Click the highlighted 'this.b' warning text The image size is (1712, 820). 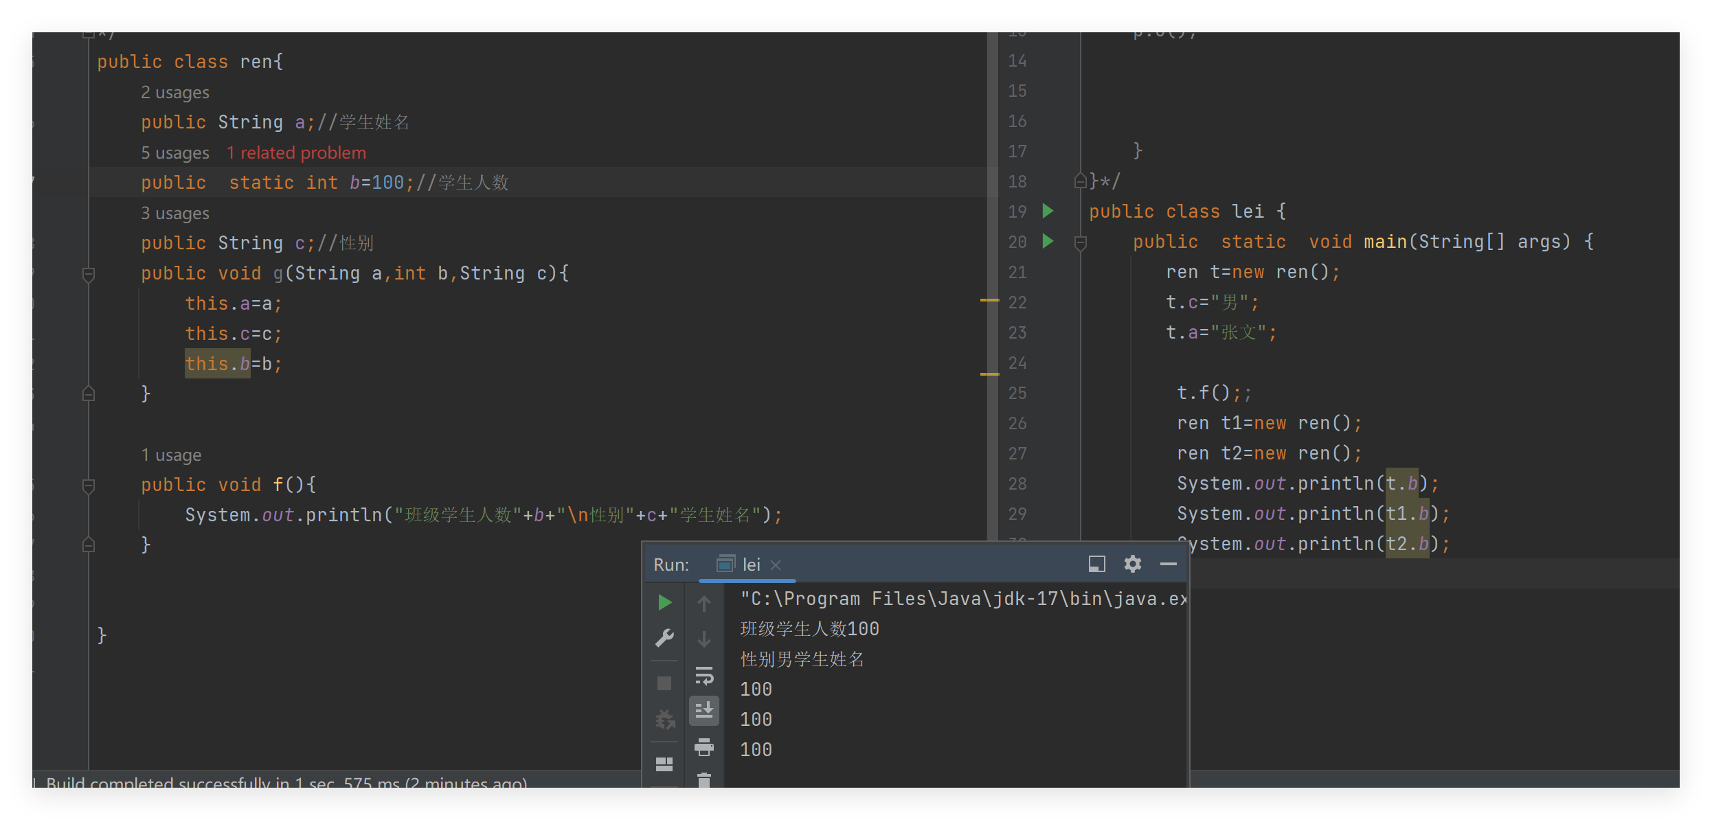218,363
